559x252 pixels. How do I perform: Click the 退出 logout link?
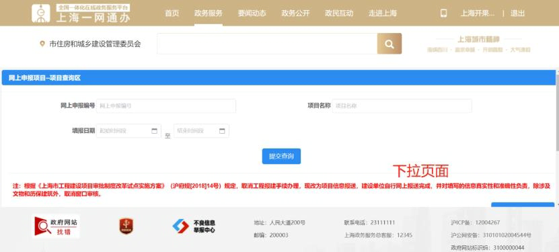(x=518, y=13)
